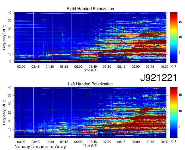Click '06:45' time tick under Right Handed plot
This screenshot has width=185, height=150.
click(x=92, y=67)
